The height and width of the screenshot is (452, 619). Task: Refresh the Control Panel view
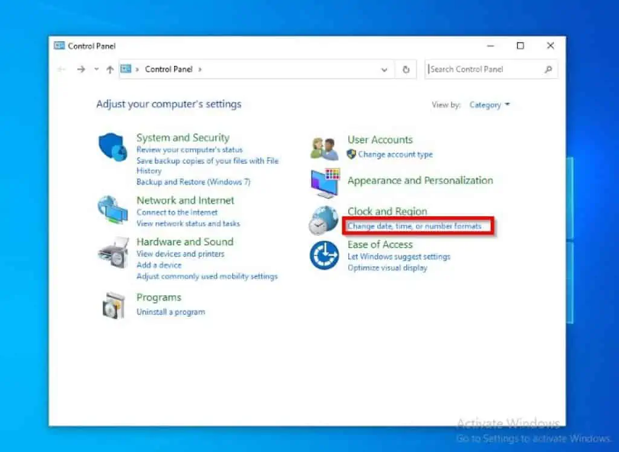tap(406, 69)
